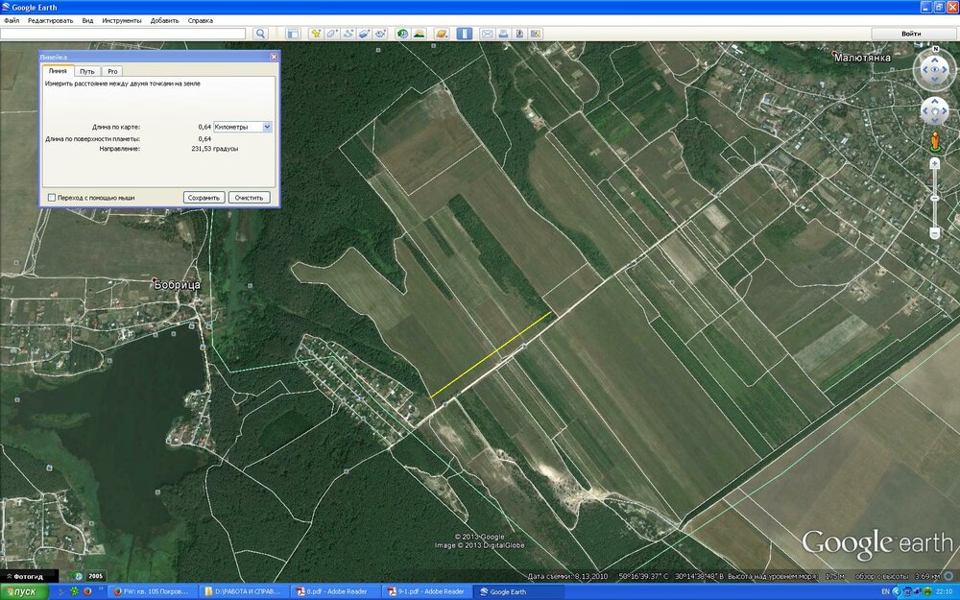Viewport: 960px width, 600px height.
Task: Open the Километры units dropdown
Action: pos(267,127)
